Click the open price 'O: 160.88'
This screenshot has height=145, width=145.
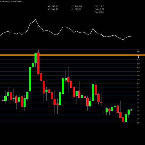point(53,6)
